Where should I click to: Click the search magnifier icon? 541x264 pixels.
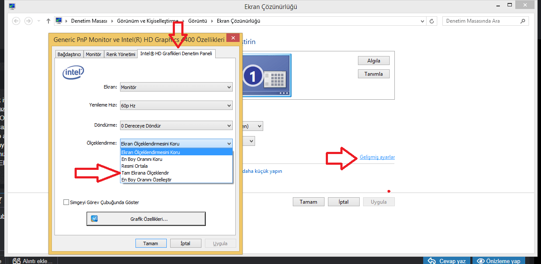coord(522,21)
